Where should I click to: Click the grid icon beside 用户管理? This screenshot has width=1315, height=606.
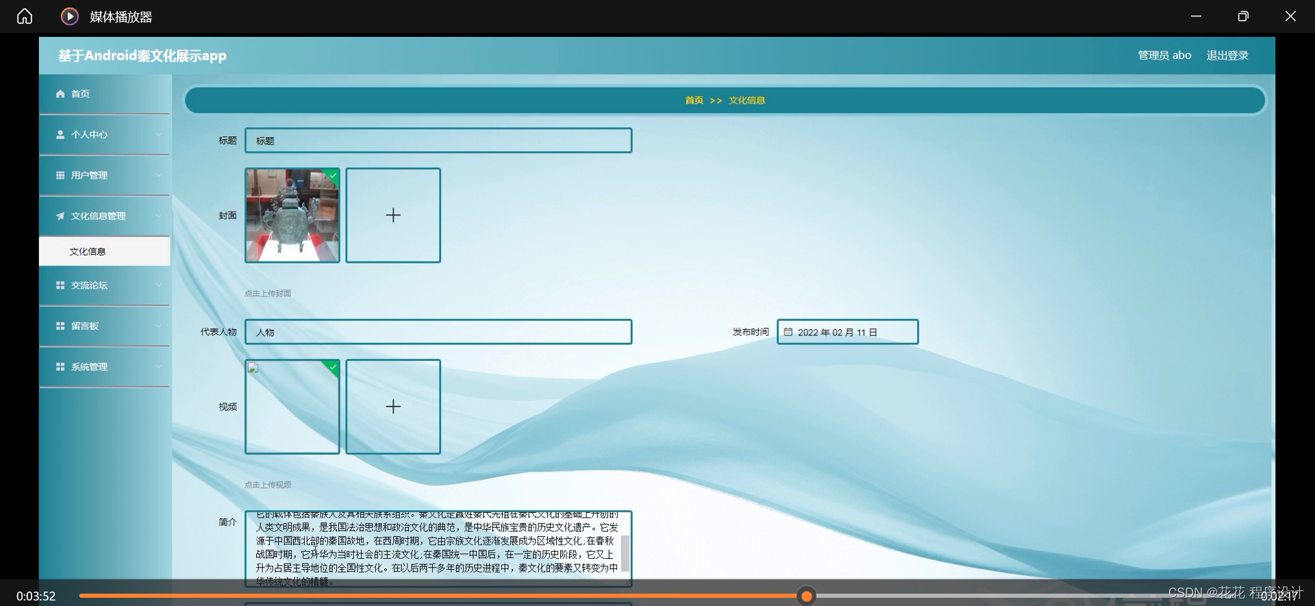point(60,175)
